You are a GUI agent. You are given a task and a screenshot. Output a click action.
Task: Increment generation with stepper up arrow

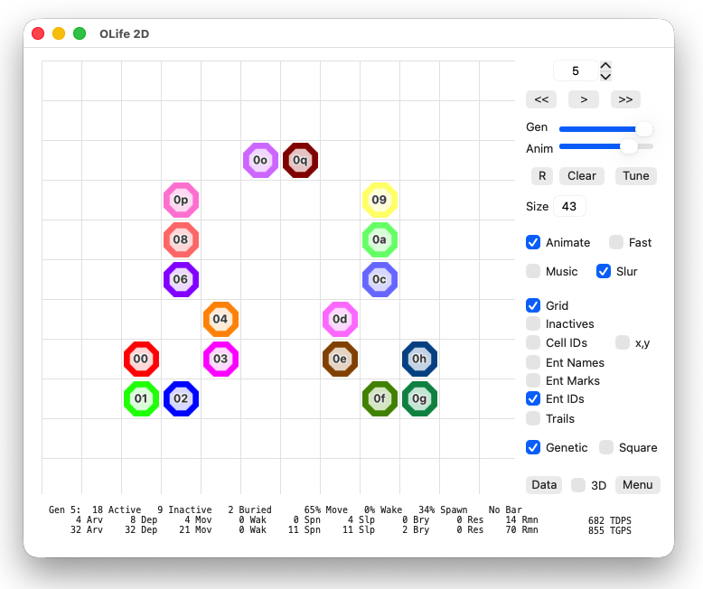click(605, 65)
